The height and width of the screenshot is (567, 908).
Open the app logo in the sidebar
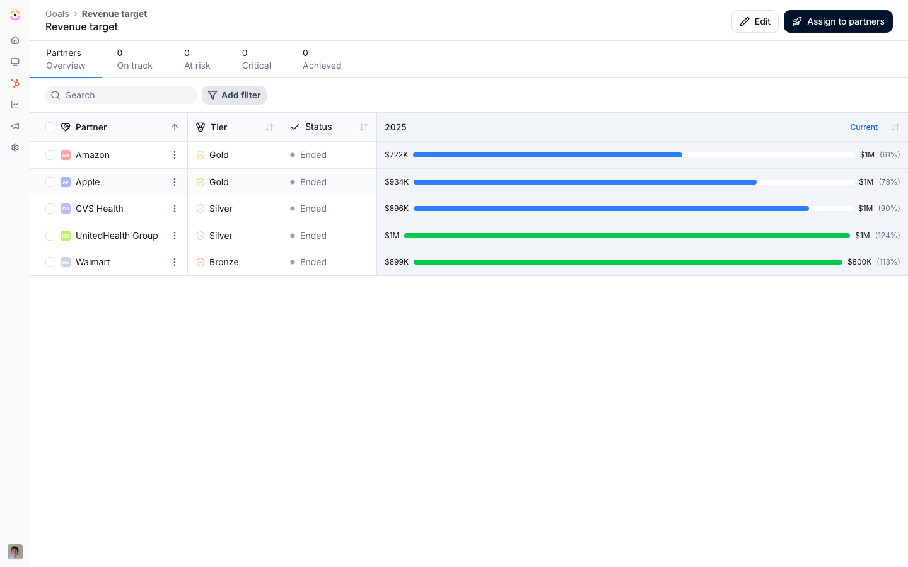coord(15,15)
